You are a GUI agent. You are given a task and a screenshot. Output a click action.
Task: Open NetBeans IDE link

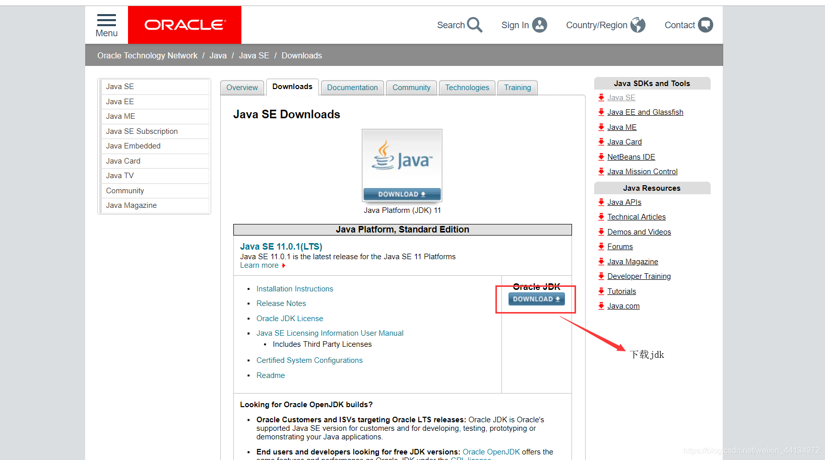click(631, 157)
